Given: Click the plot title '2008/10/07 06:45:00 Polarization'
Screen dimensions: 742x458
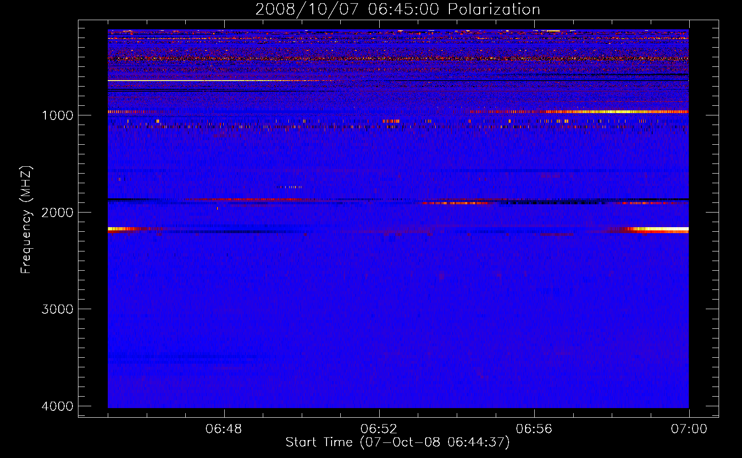Looking at the screenshot, I should click(398, 9).
